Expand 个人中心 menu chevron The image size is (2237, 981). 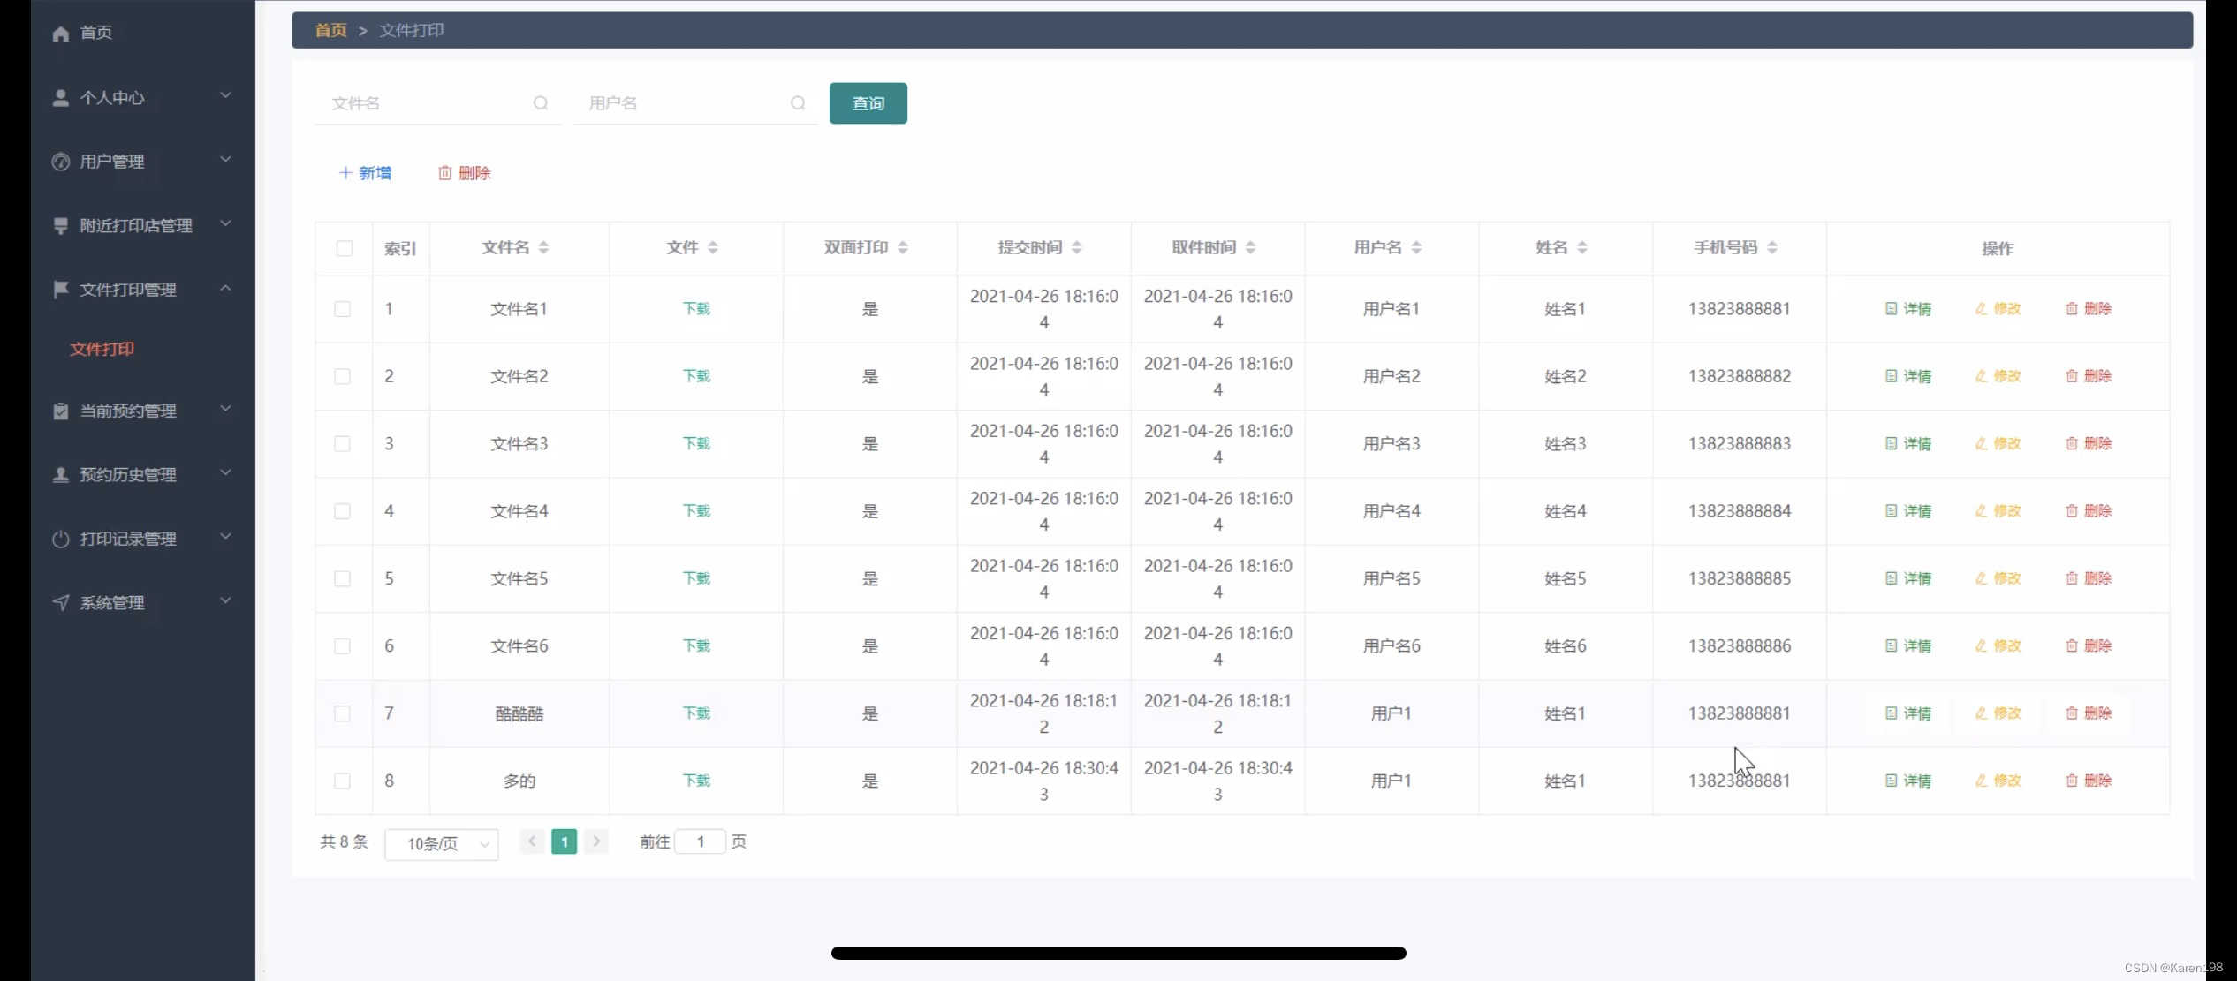tap(225, 95)
